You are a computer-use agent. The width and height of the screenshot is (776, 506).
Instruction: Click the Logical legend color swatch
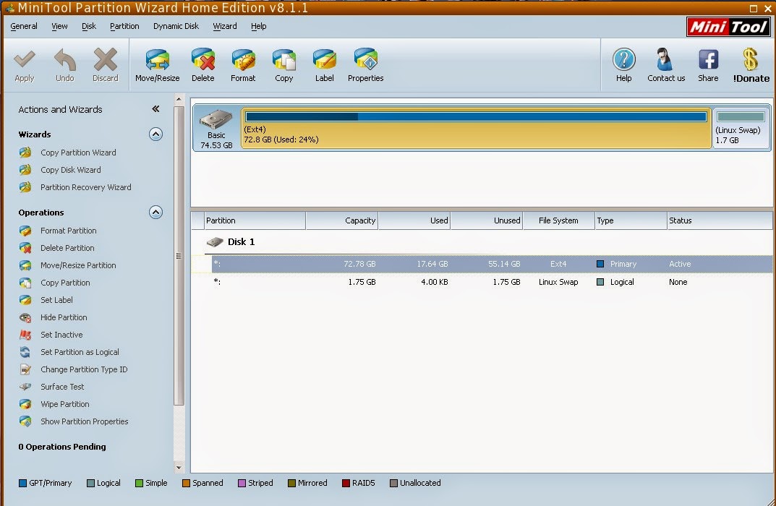point(90,484)
